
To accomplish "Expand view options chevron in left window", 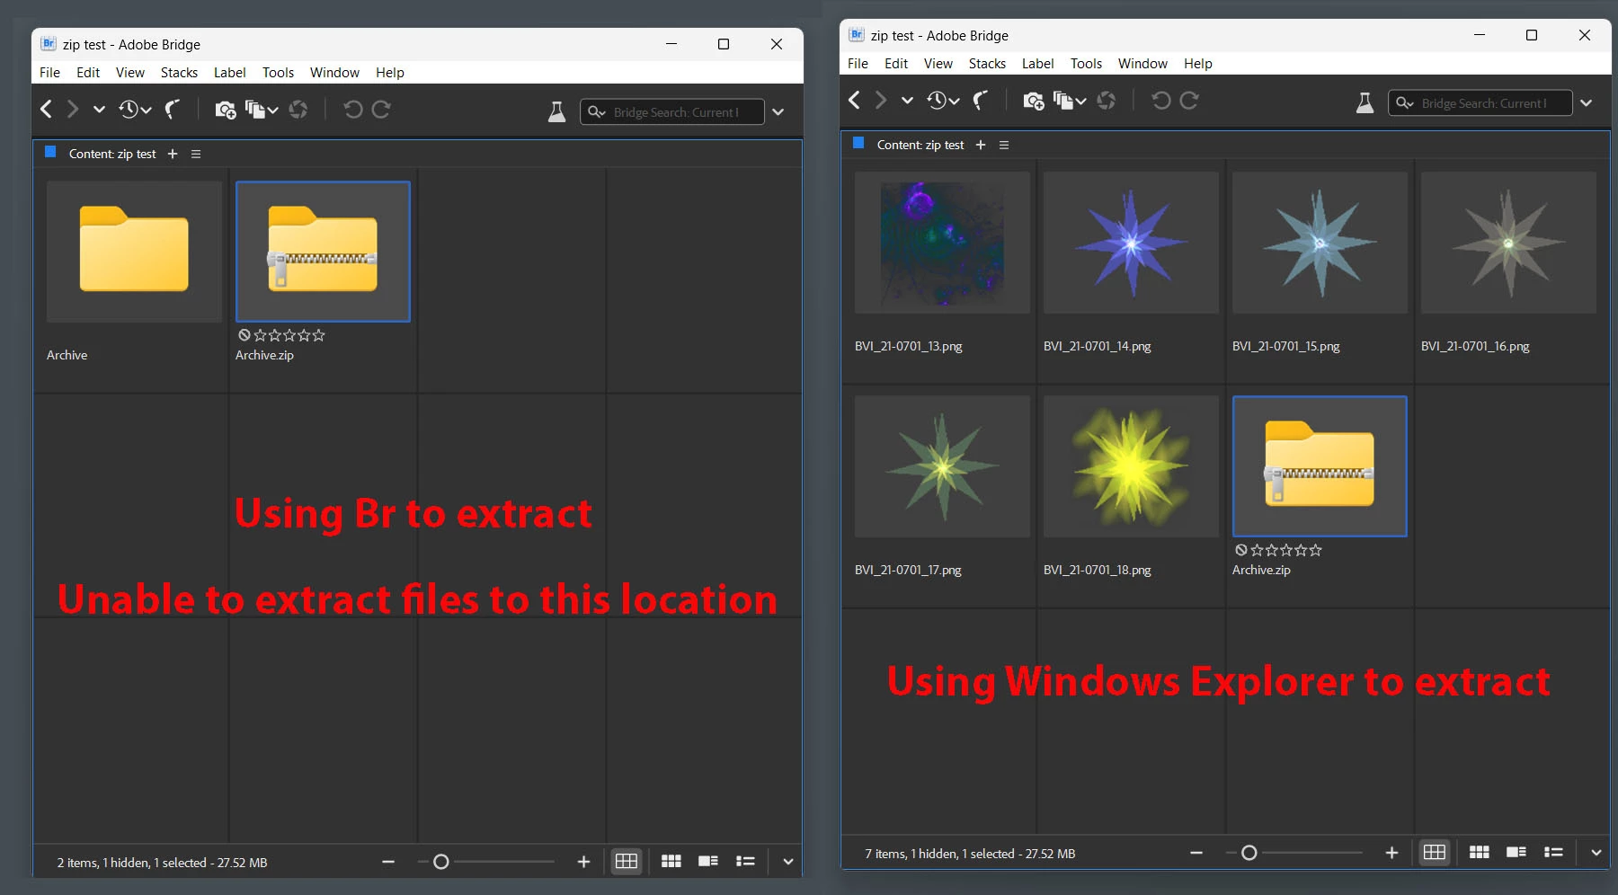I will tap(788, 862).
